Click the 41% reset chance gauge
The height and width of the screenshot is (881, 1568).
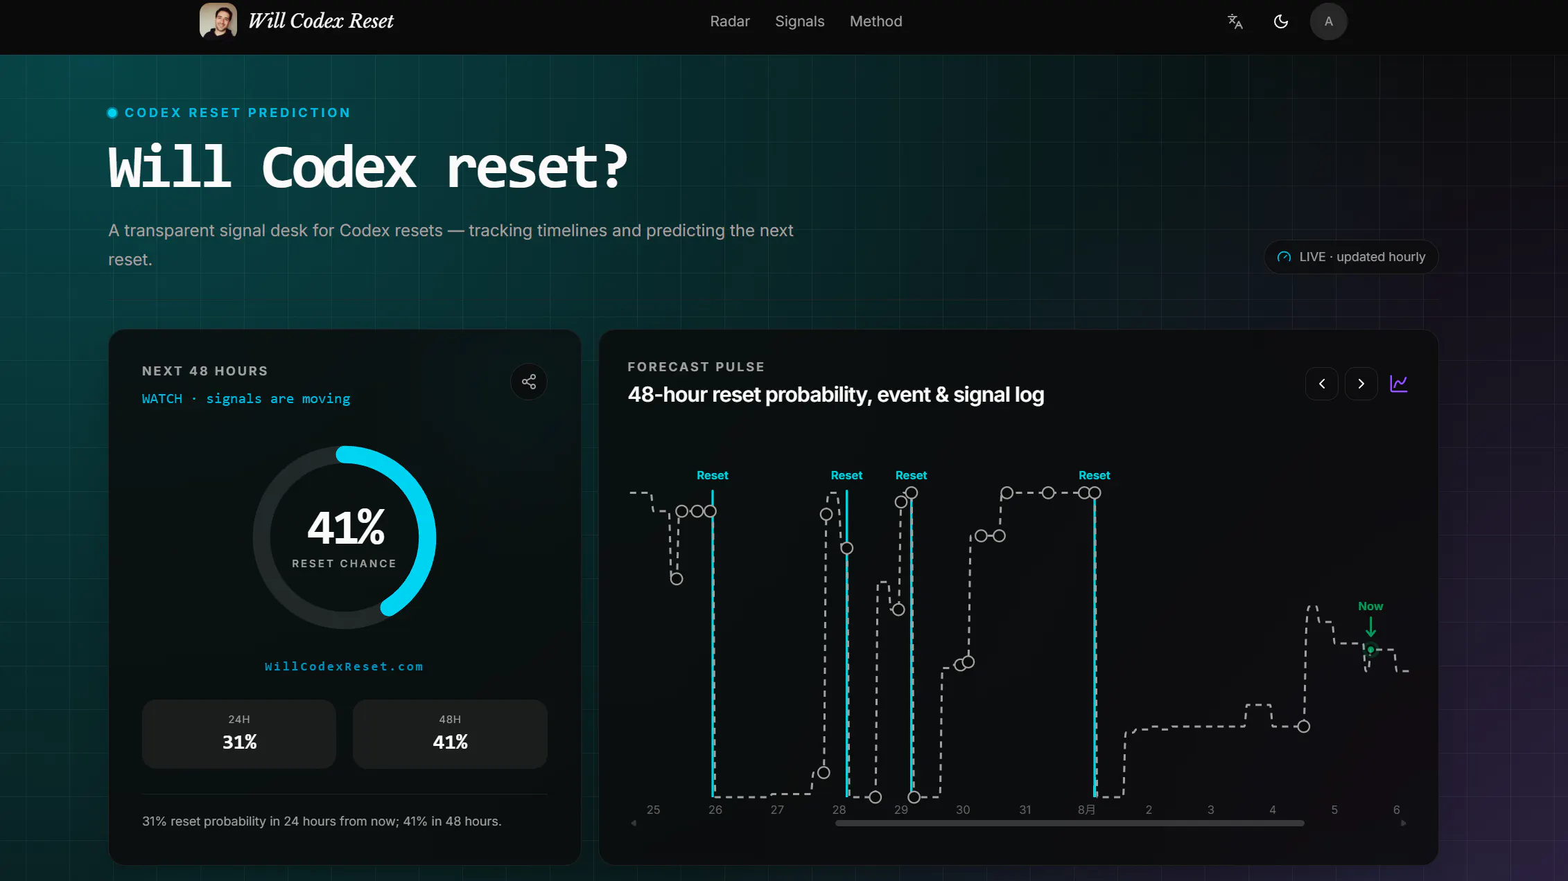pos(345,537)
